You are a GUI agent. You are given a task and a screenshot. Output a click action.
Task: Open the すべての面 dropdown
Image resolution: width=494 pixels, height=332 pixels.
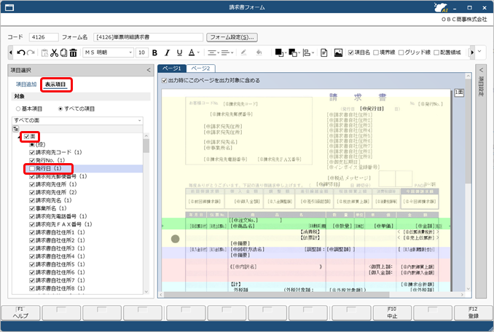click(x=139, y=120)
